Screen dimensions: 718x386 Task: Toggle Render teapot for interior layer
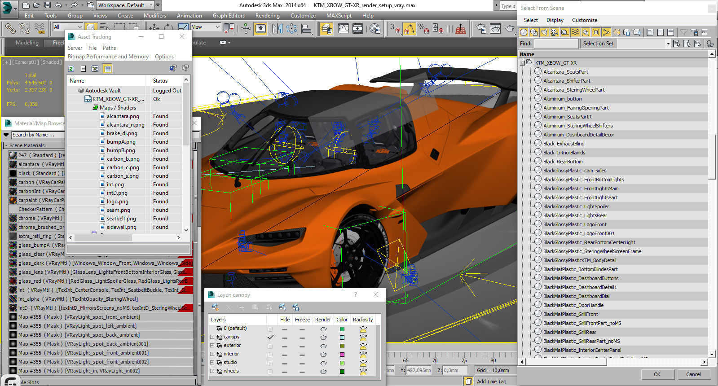point(323,354)
